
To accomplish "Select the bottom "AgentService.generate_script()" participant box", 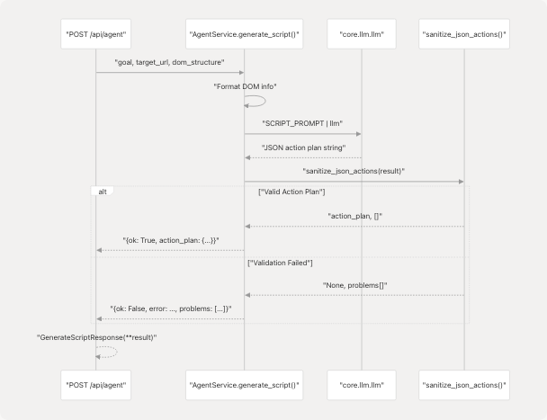I will coord(244,384).
